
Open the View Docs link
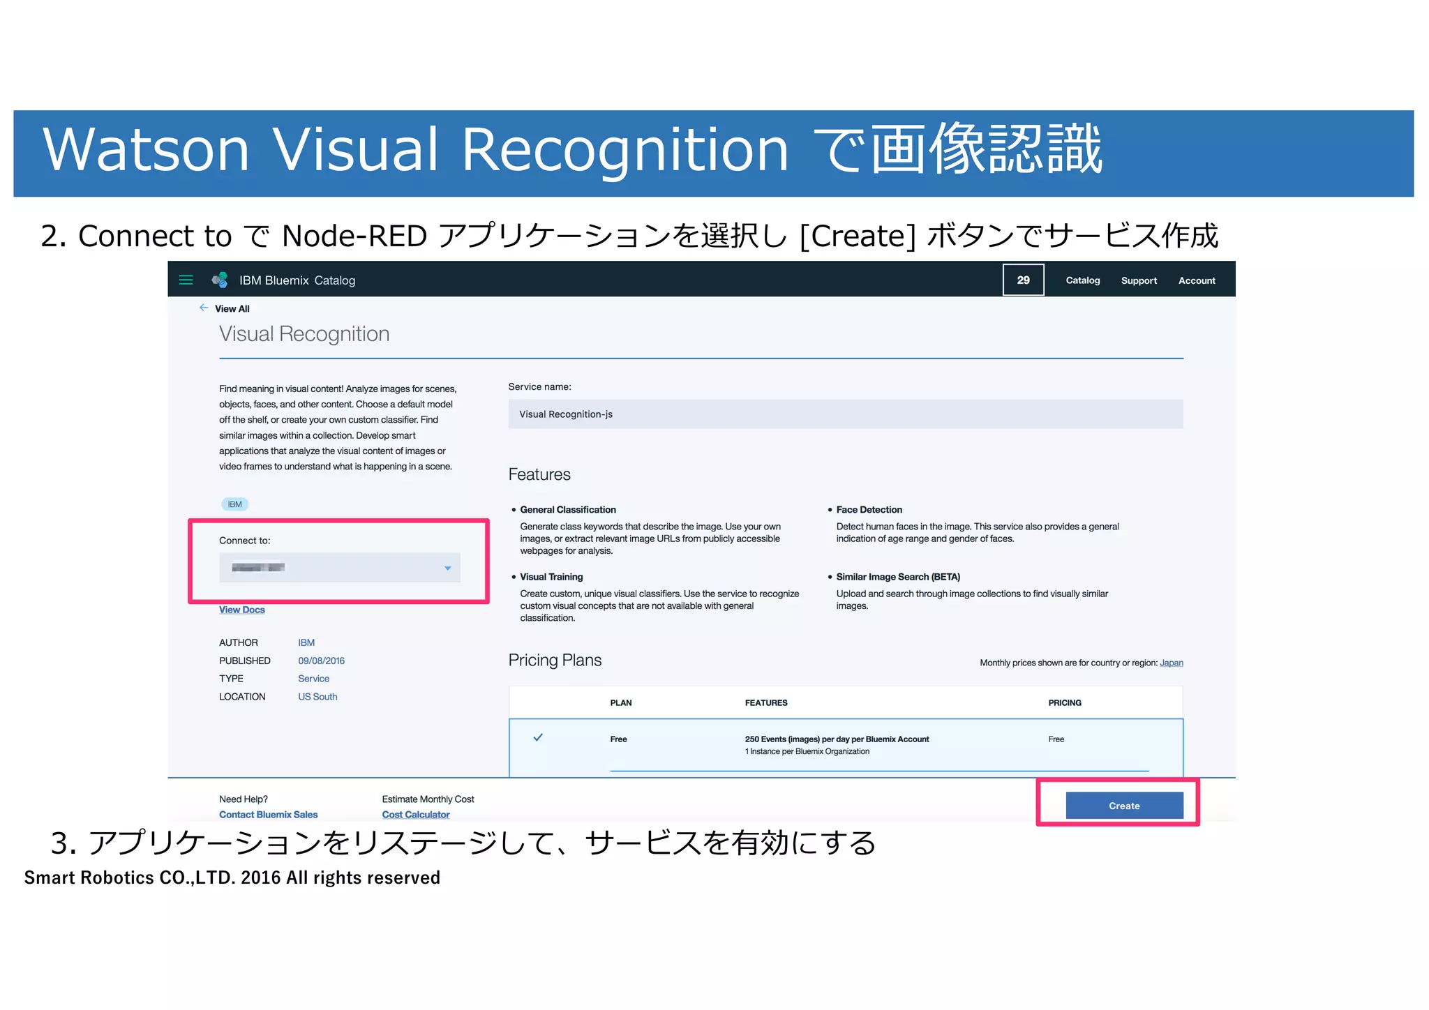tap(242, 610)
